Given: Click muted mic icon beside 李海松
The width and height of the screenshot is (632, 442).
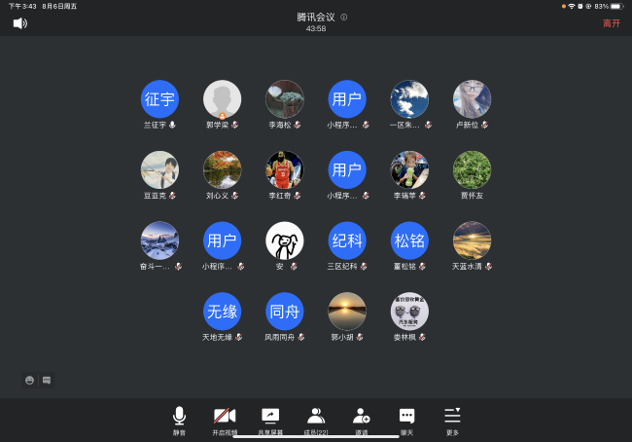Looking at the screenshot, I should pyautogui.click(x=298, y=125).
